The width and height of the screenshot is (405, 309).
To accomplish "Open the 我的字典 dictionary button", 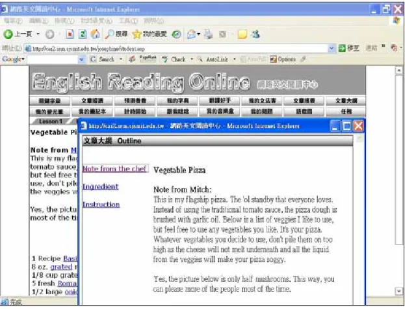I will coord(177,101).
